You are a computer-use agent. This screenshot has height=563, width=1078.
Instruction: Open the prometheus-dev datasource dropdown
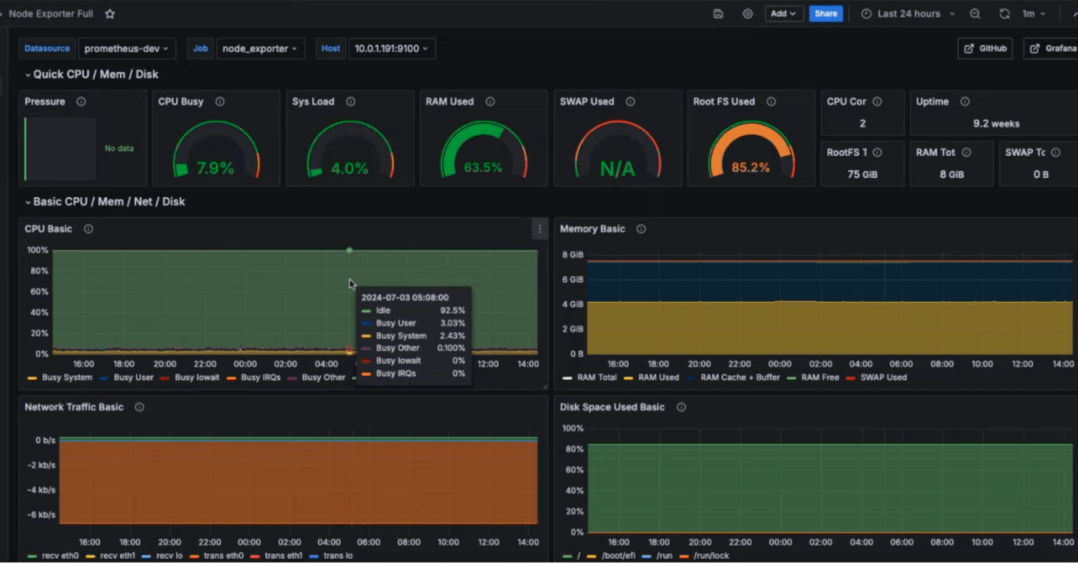point(126,48)
